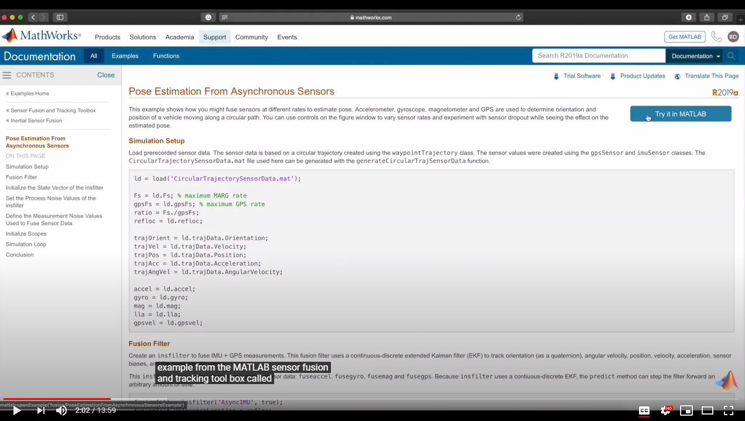This screenshot has height=421, width=745.
Task: Jump to Initialize the State Vector section
Action: click(54, 188)
